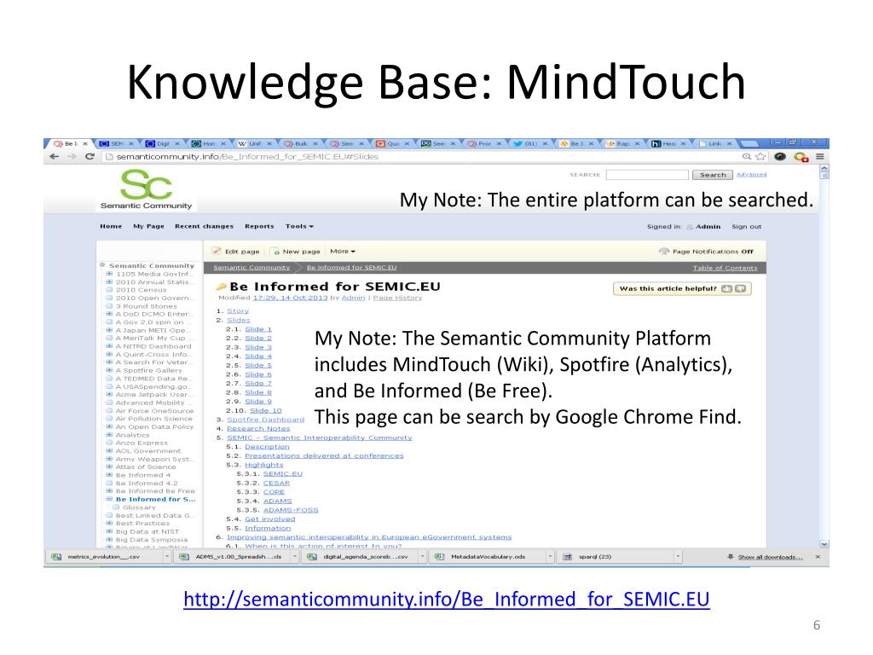Click the New page icon
Screen dimensions: 873x655
pos(275,252)
